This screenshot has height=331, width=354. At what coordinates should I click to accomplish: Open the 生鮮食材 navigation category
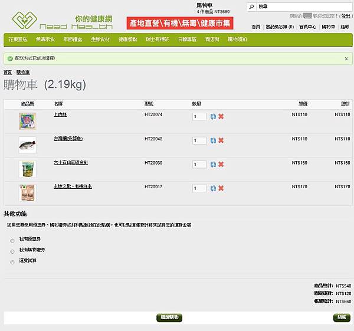100,40
